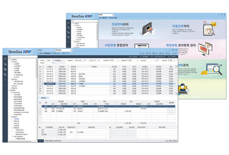Collapse the top tree node in front window
229x155 pixels.
tap(9, 59)
